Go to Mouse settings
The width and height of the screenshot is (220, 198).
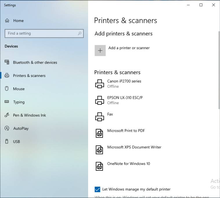point(19,89)
